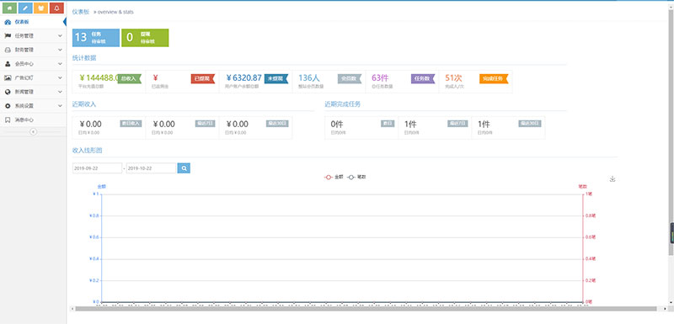Expand the 系统设置 sidebar menu
The width and height of the screenshot is (674, 324).
click(x=33, y=105)
